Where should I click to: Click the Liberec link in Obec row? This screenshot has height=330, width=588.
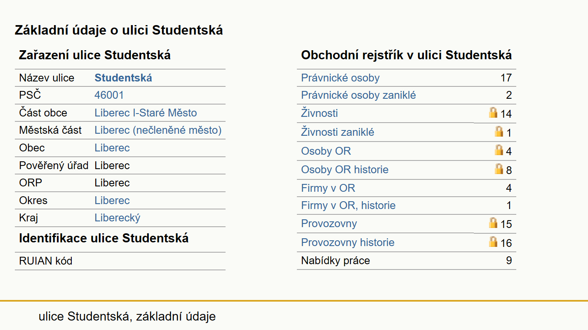tap(112, 148)
